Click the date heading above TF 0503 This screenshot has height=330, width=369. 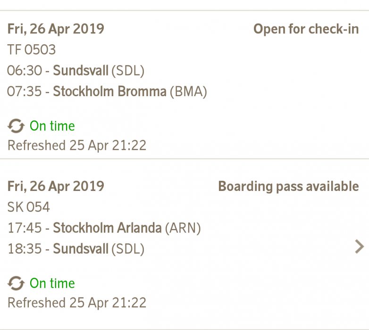pyautogui.click(x=56, y=29)
